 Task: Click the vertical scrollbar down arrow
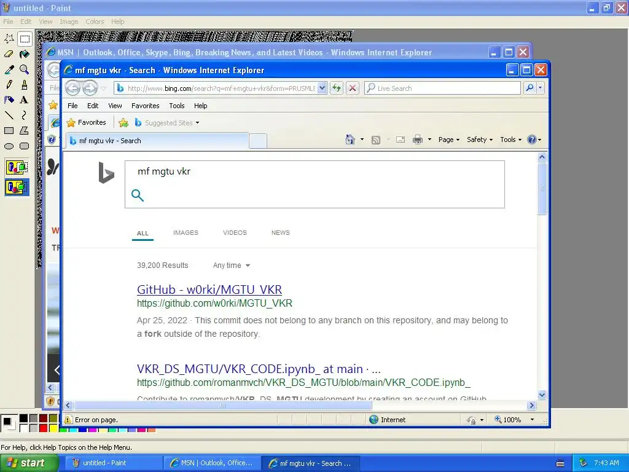tap(542, 395)
